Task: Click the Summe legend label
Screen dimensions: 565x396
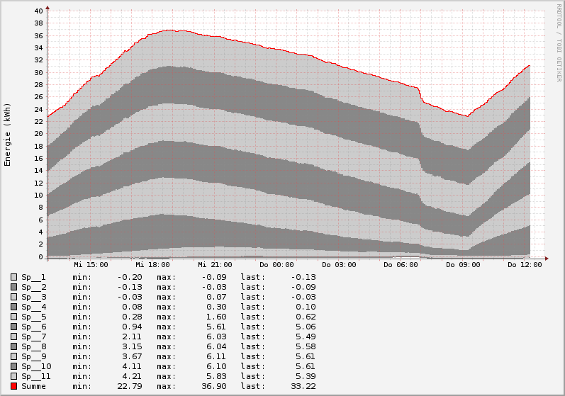Action: tap(33, 386)
